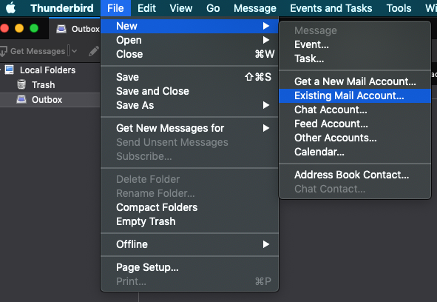Choose Other Accounts… option
This screenshot has width=437, height=302.
point(355,138)
